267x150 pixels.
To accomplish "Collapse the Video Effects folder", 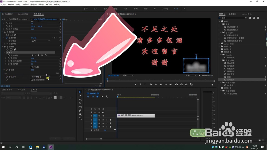I will pyautogui.click(x=219, y=52).
